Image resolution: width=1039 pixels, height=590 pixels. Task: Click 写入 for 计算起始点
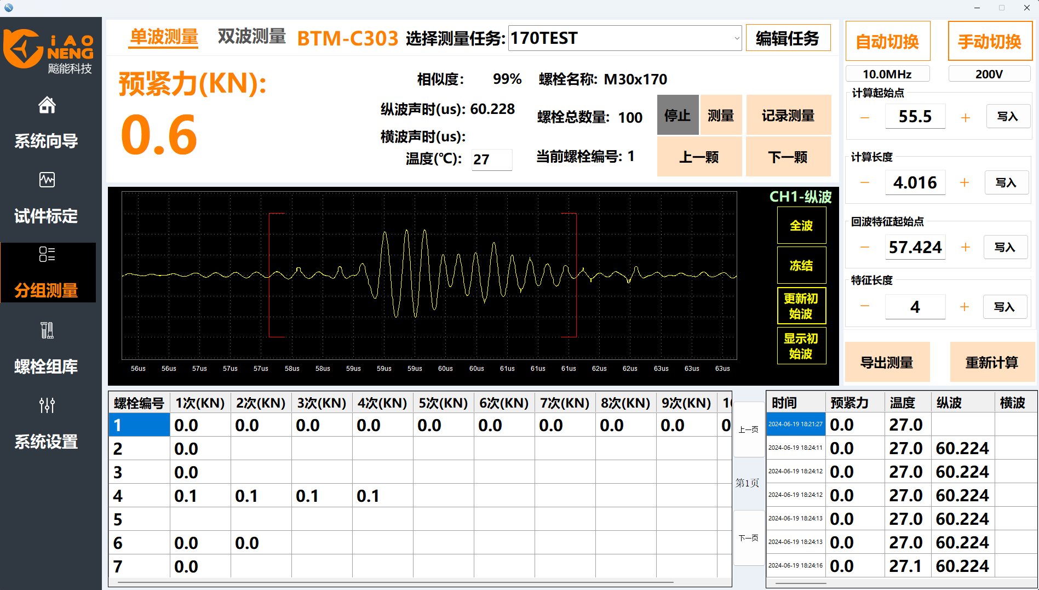click(1008, 116)
